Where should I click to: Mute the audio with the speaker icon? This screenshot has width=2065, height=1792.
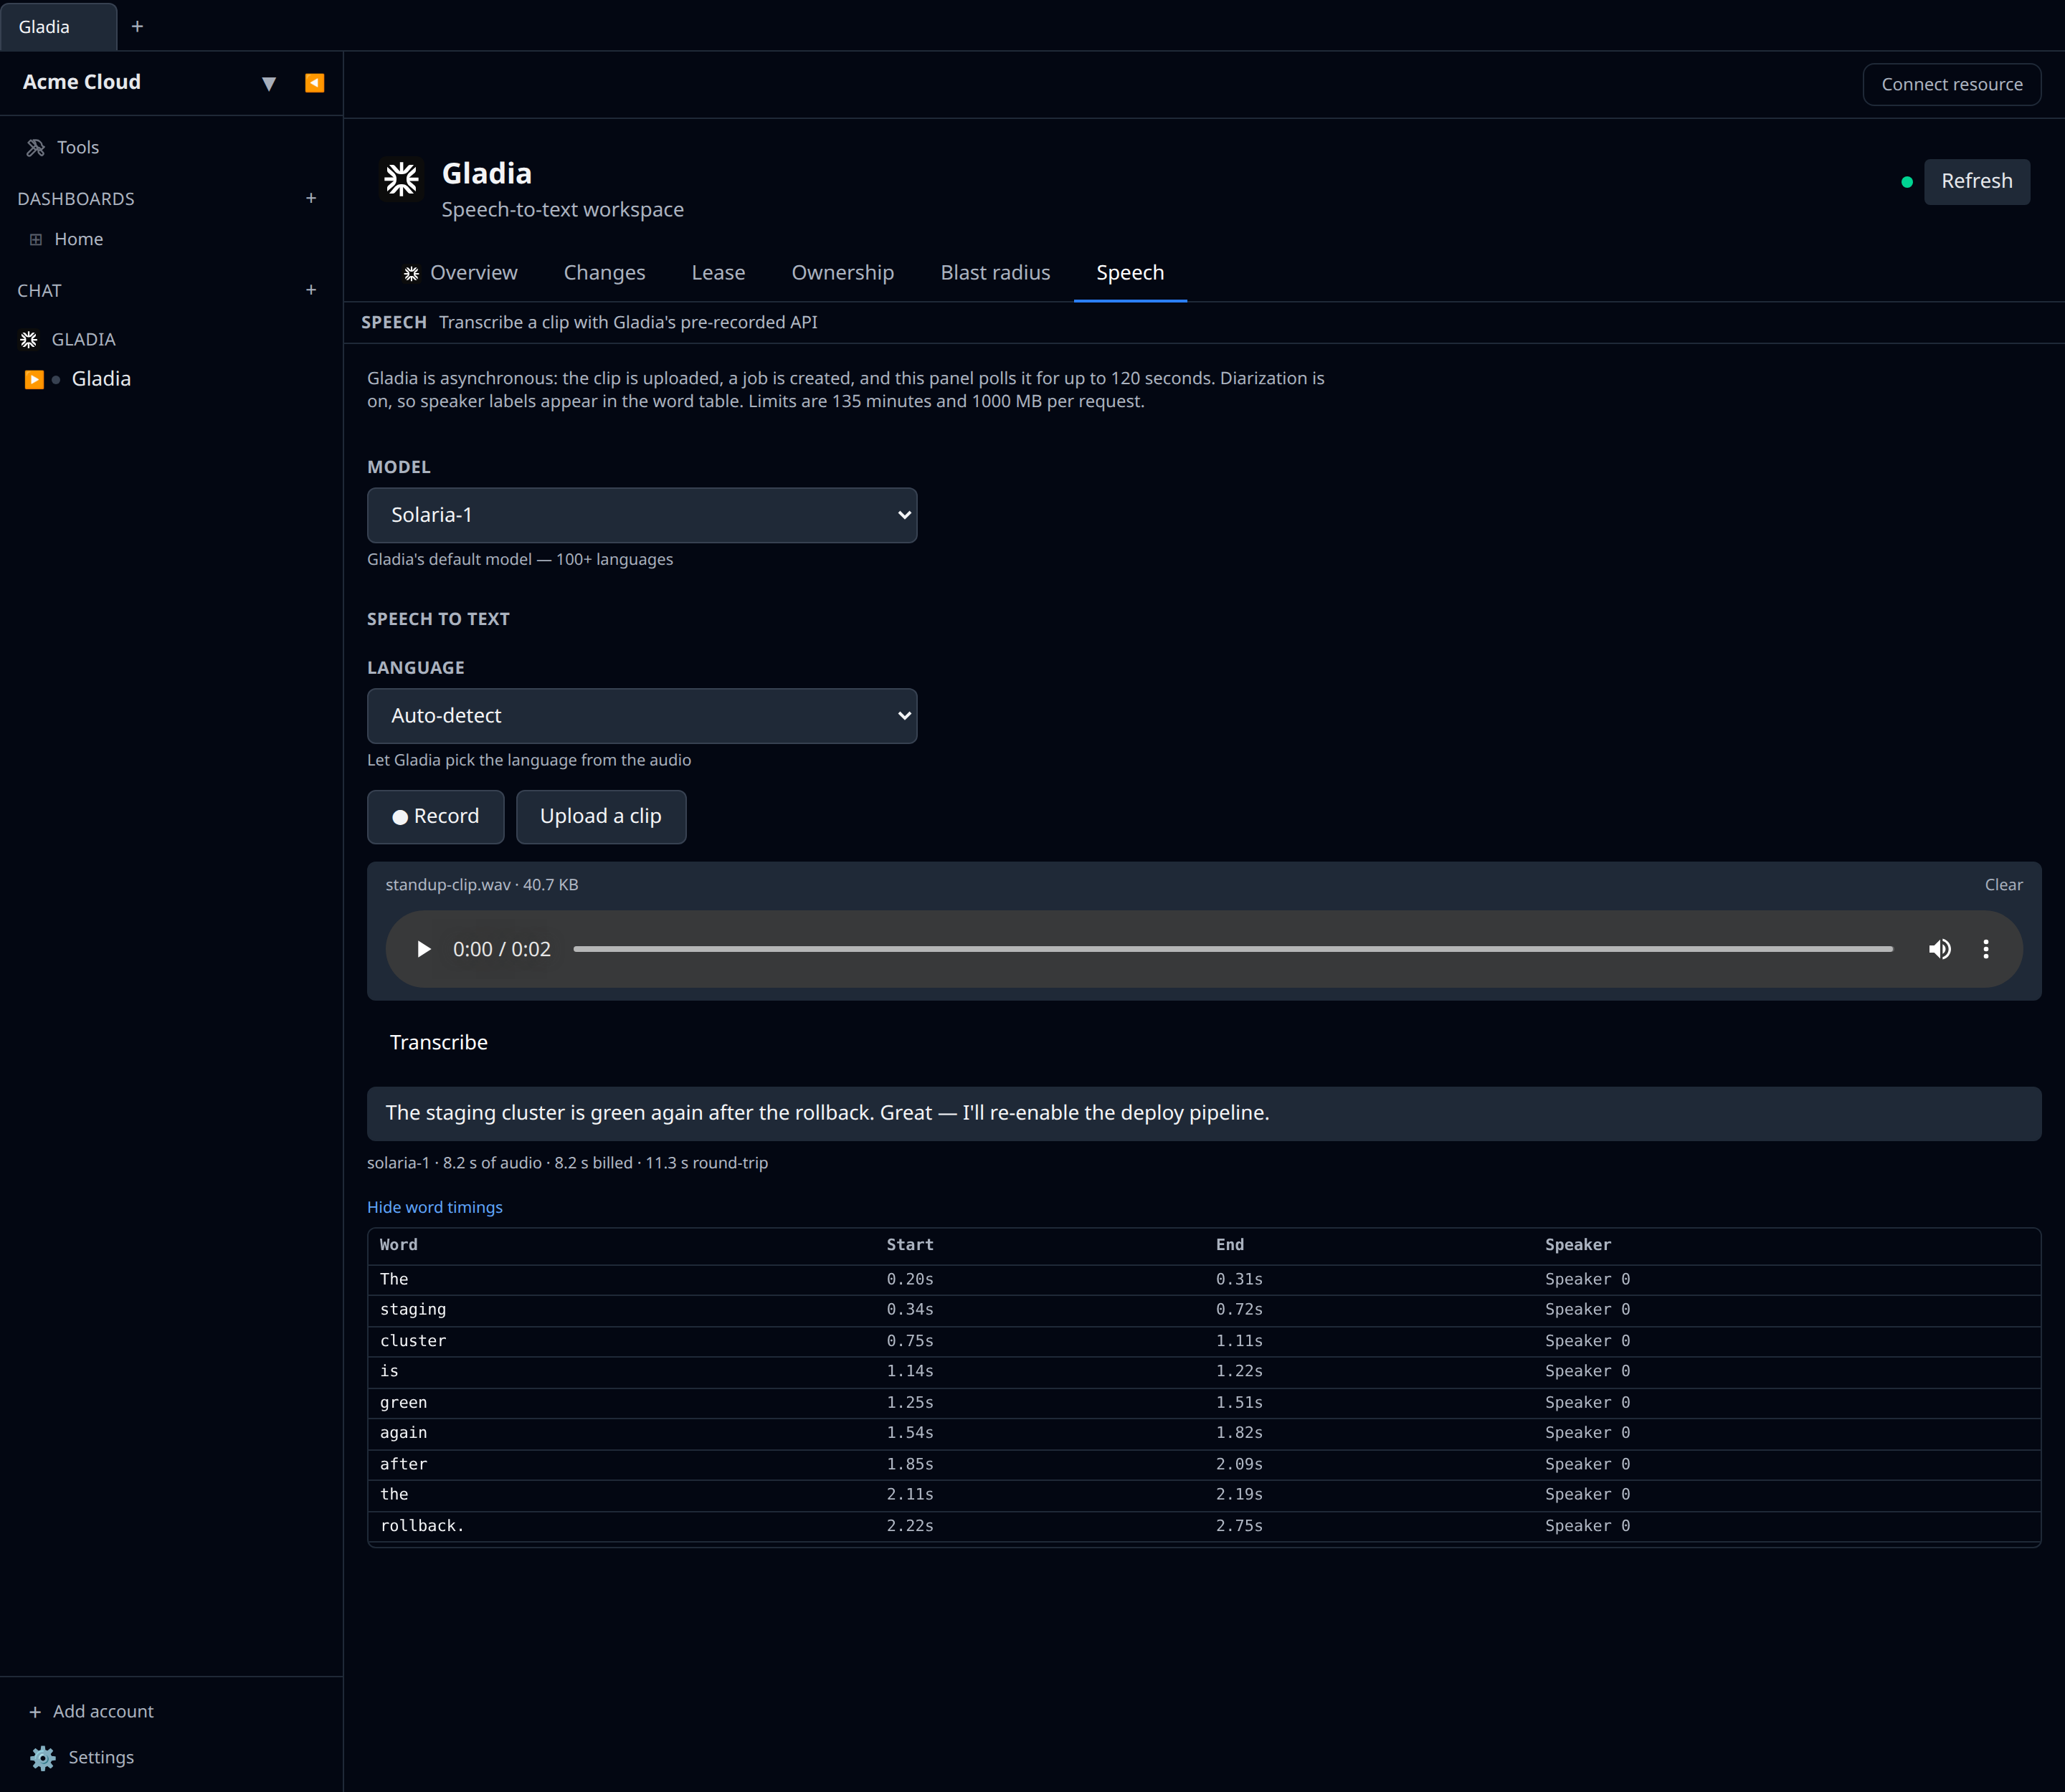click(1939, 949)
